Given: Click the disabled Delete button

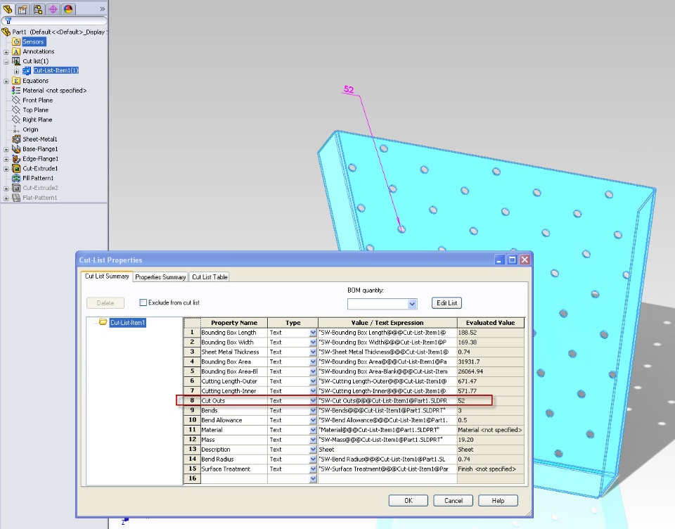Looking at the screenshot, I should coord(105,303).
